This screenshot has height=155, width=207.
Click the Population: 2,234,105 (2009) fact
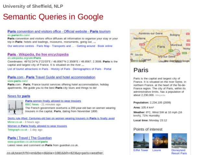pos(152,103)
